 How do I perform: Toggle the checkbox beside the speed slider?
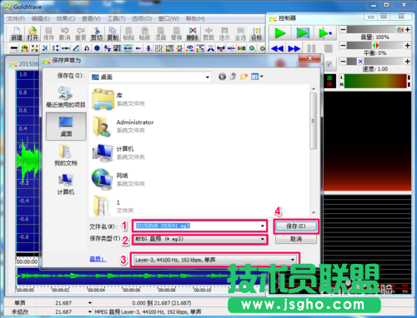(x=329, y=64)
